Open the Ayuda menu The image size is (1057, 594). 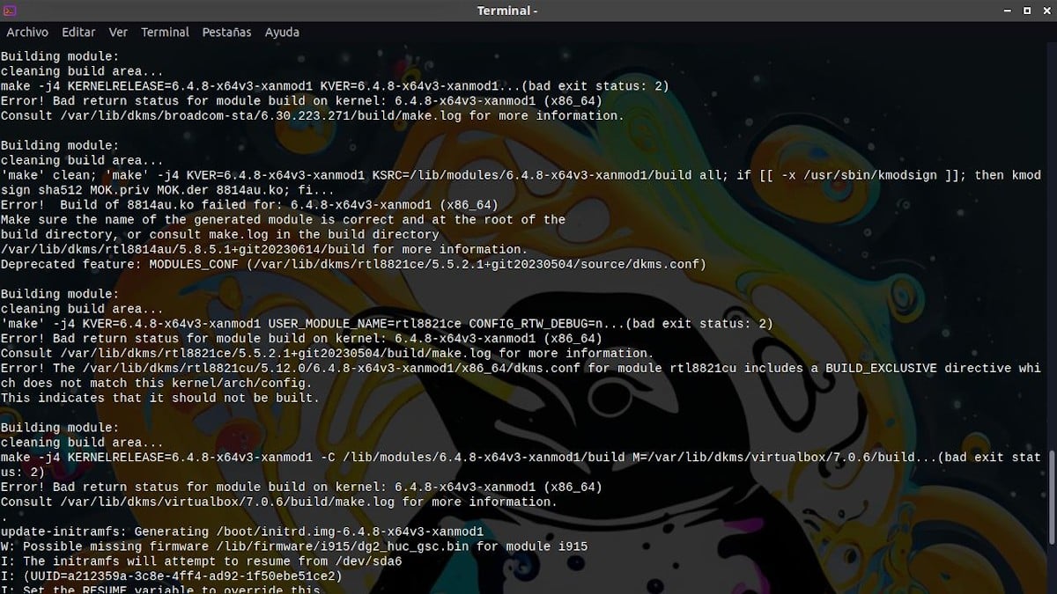282,32
